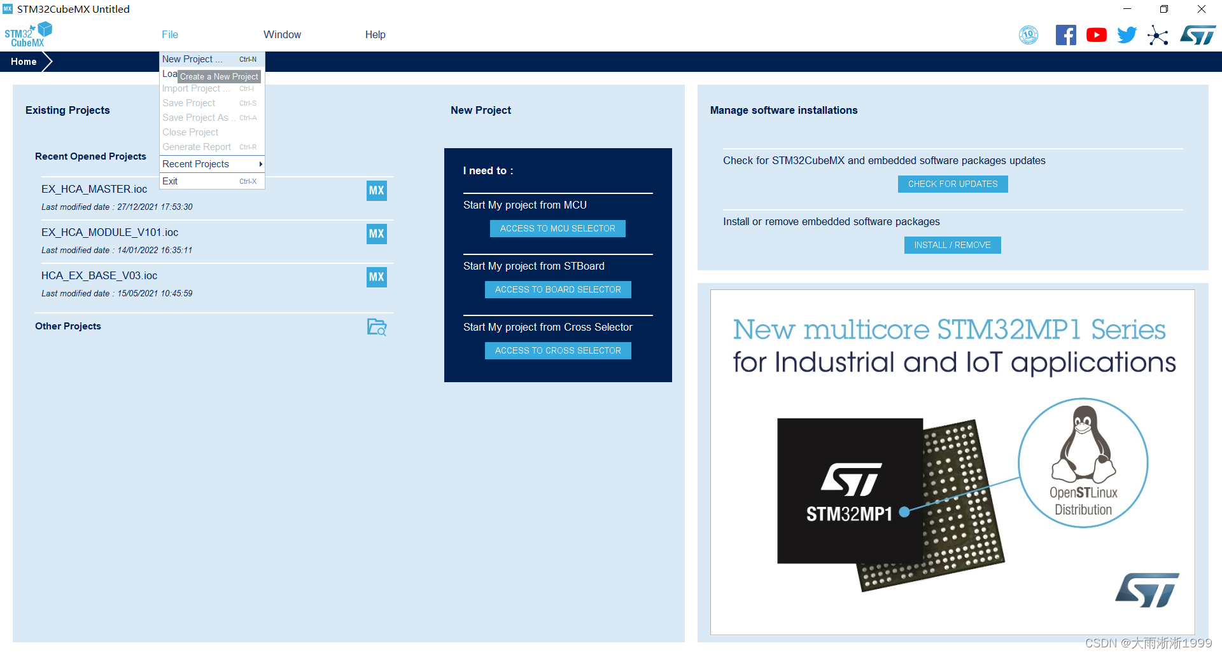Open recent project EX_HCA_MASTER.ioc
Image resolution: width=1222 pixels, height=655 pixels.
94,189
